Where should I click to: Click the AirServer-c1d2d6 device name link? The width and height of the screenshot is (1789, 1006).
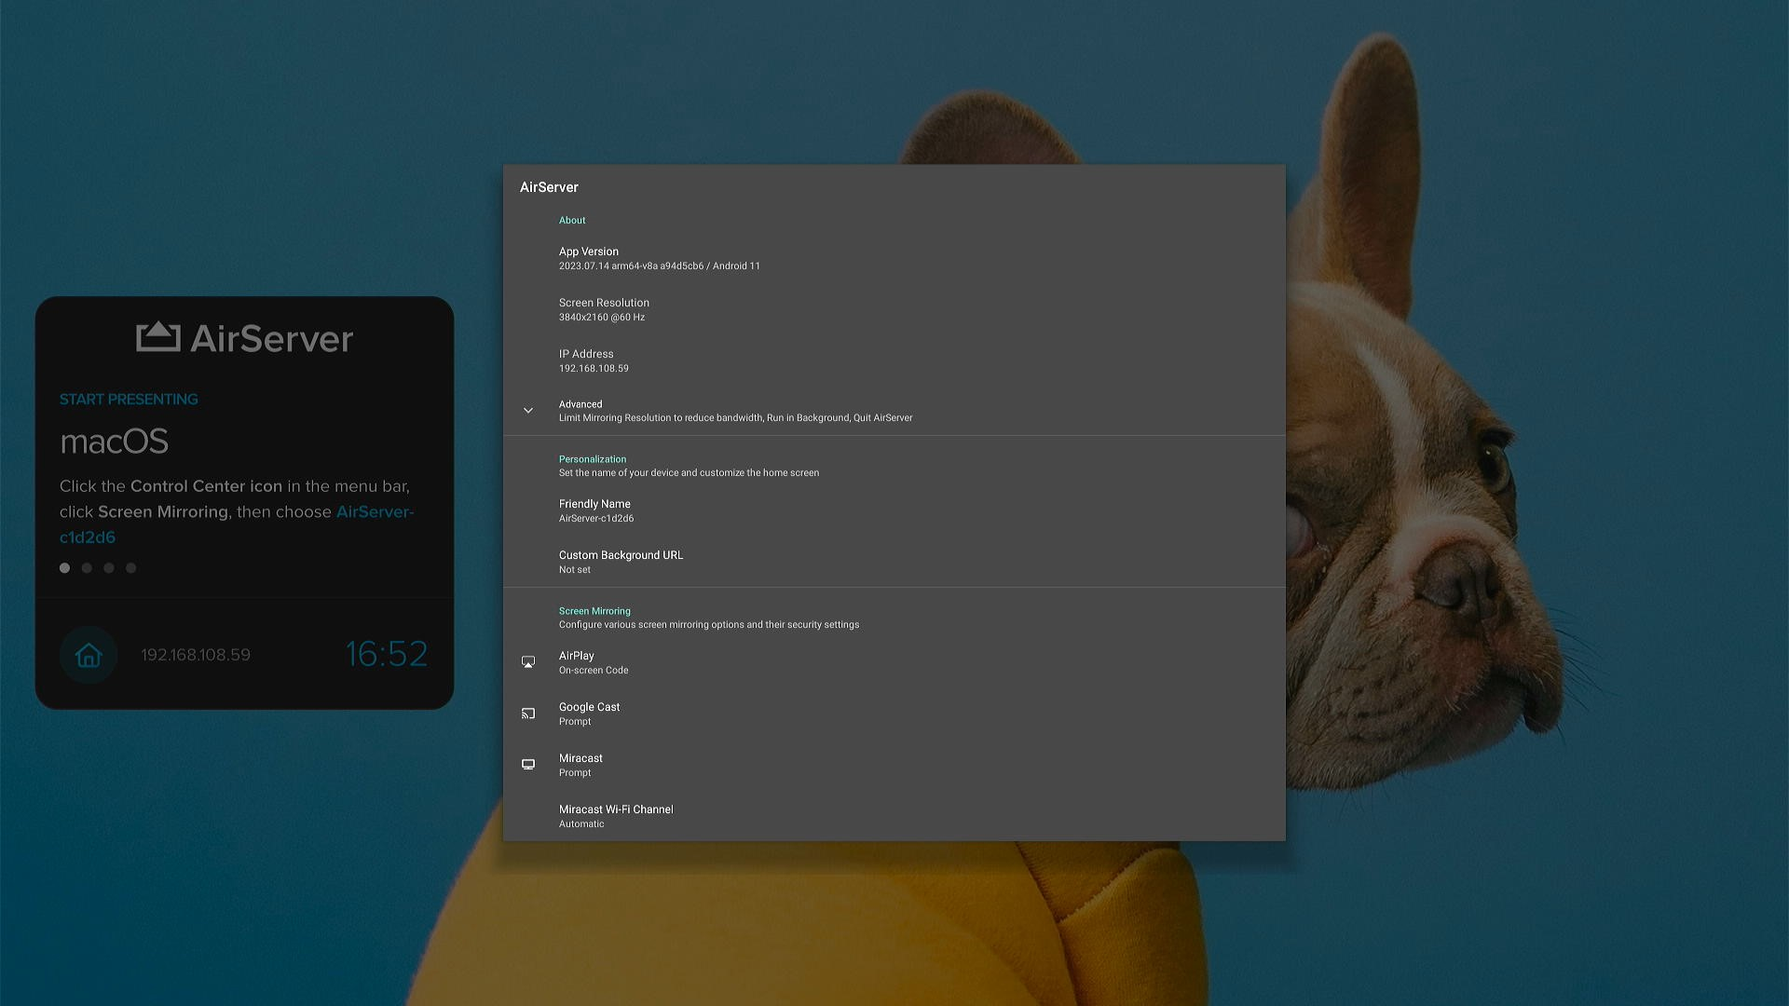pos(374,512)
